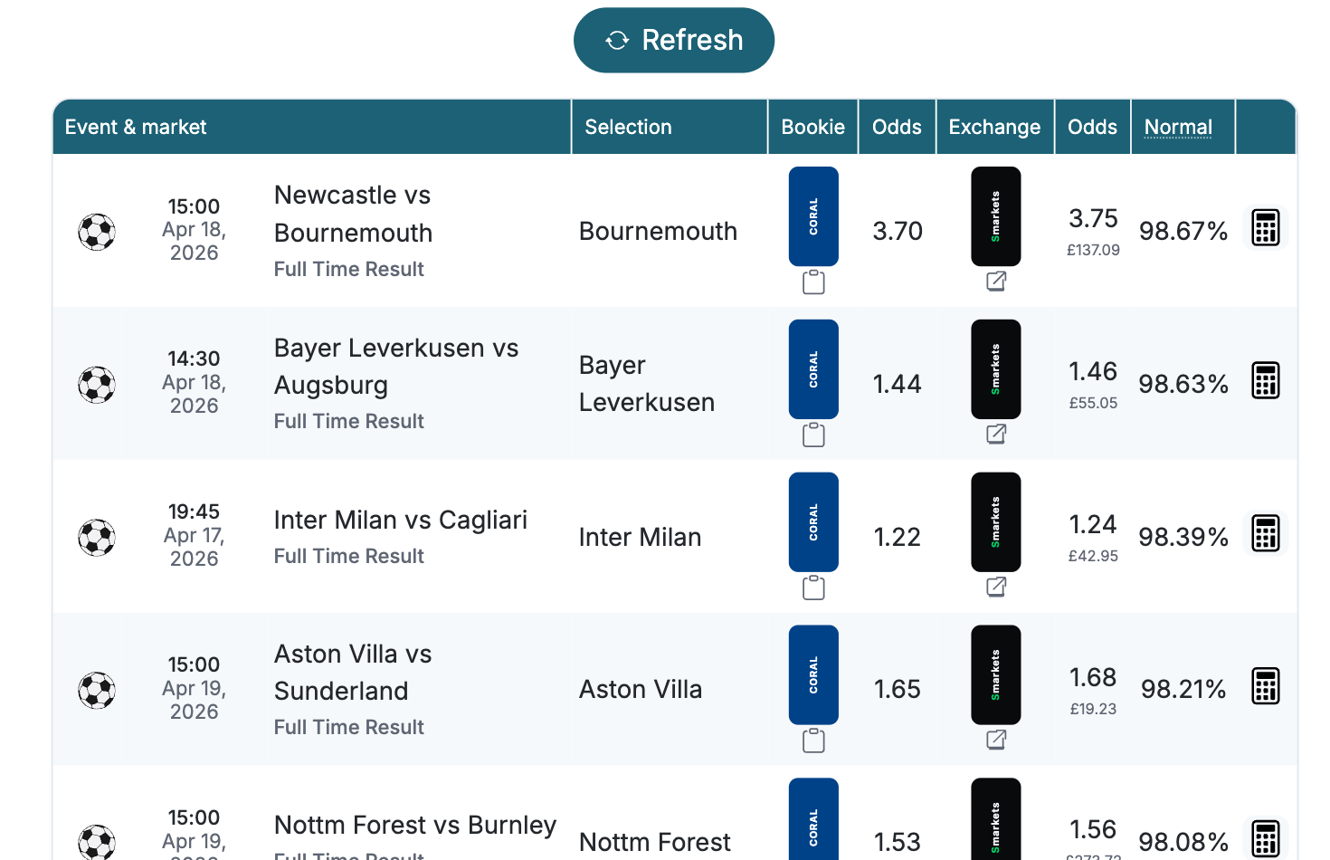1330x860 pixels.
Task: Copy clipboard icon under Coral for Aston Villa
Action: pos(813,741)
